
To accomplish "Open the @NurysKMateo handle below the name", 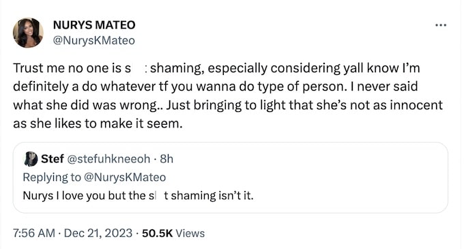I will (x=93, y=40).
